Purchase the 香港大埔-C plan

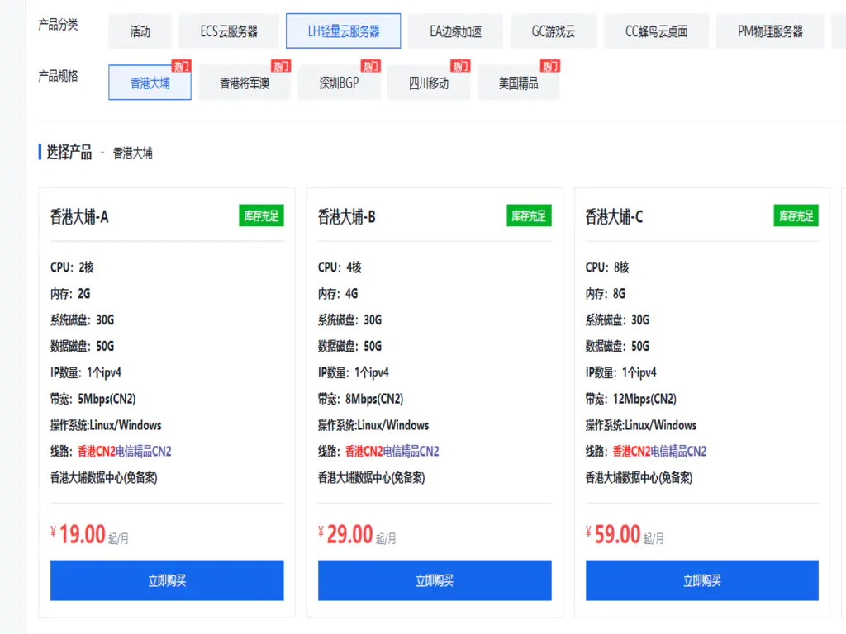point(701,580)
